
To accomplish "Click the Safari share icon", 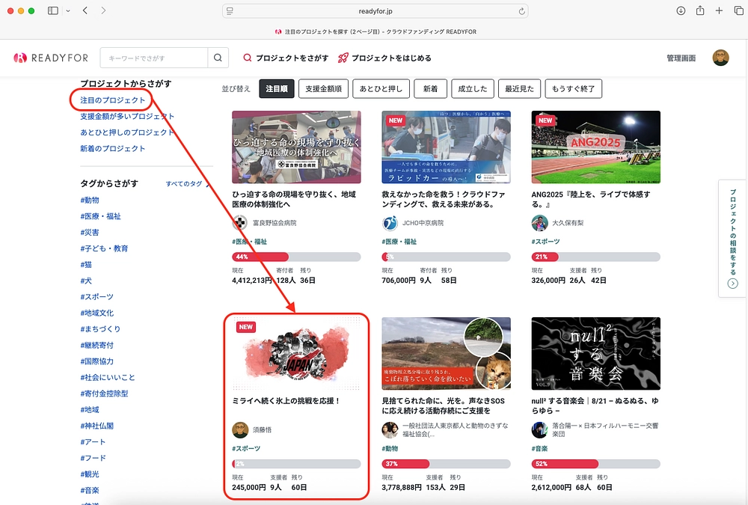I will 700,11.
